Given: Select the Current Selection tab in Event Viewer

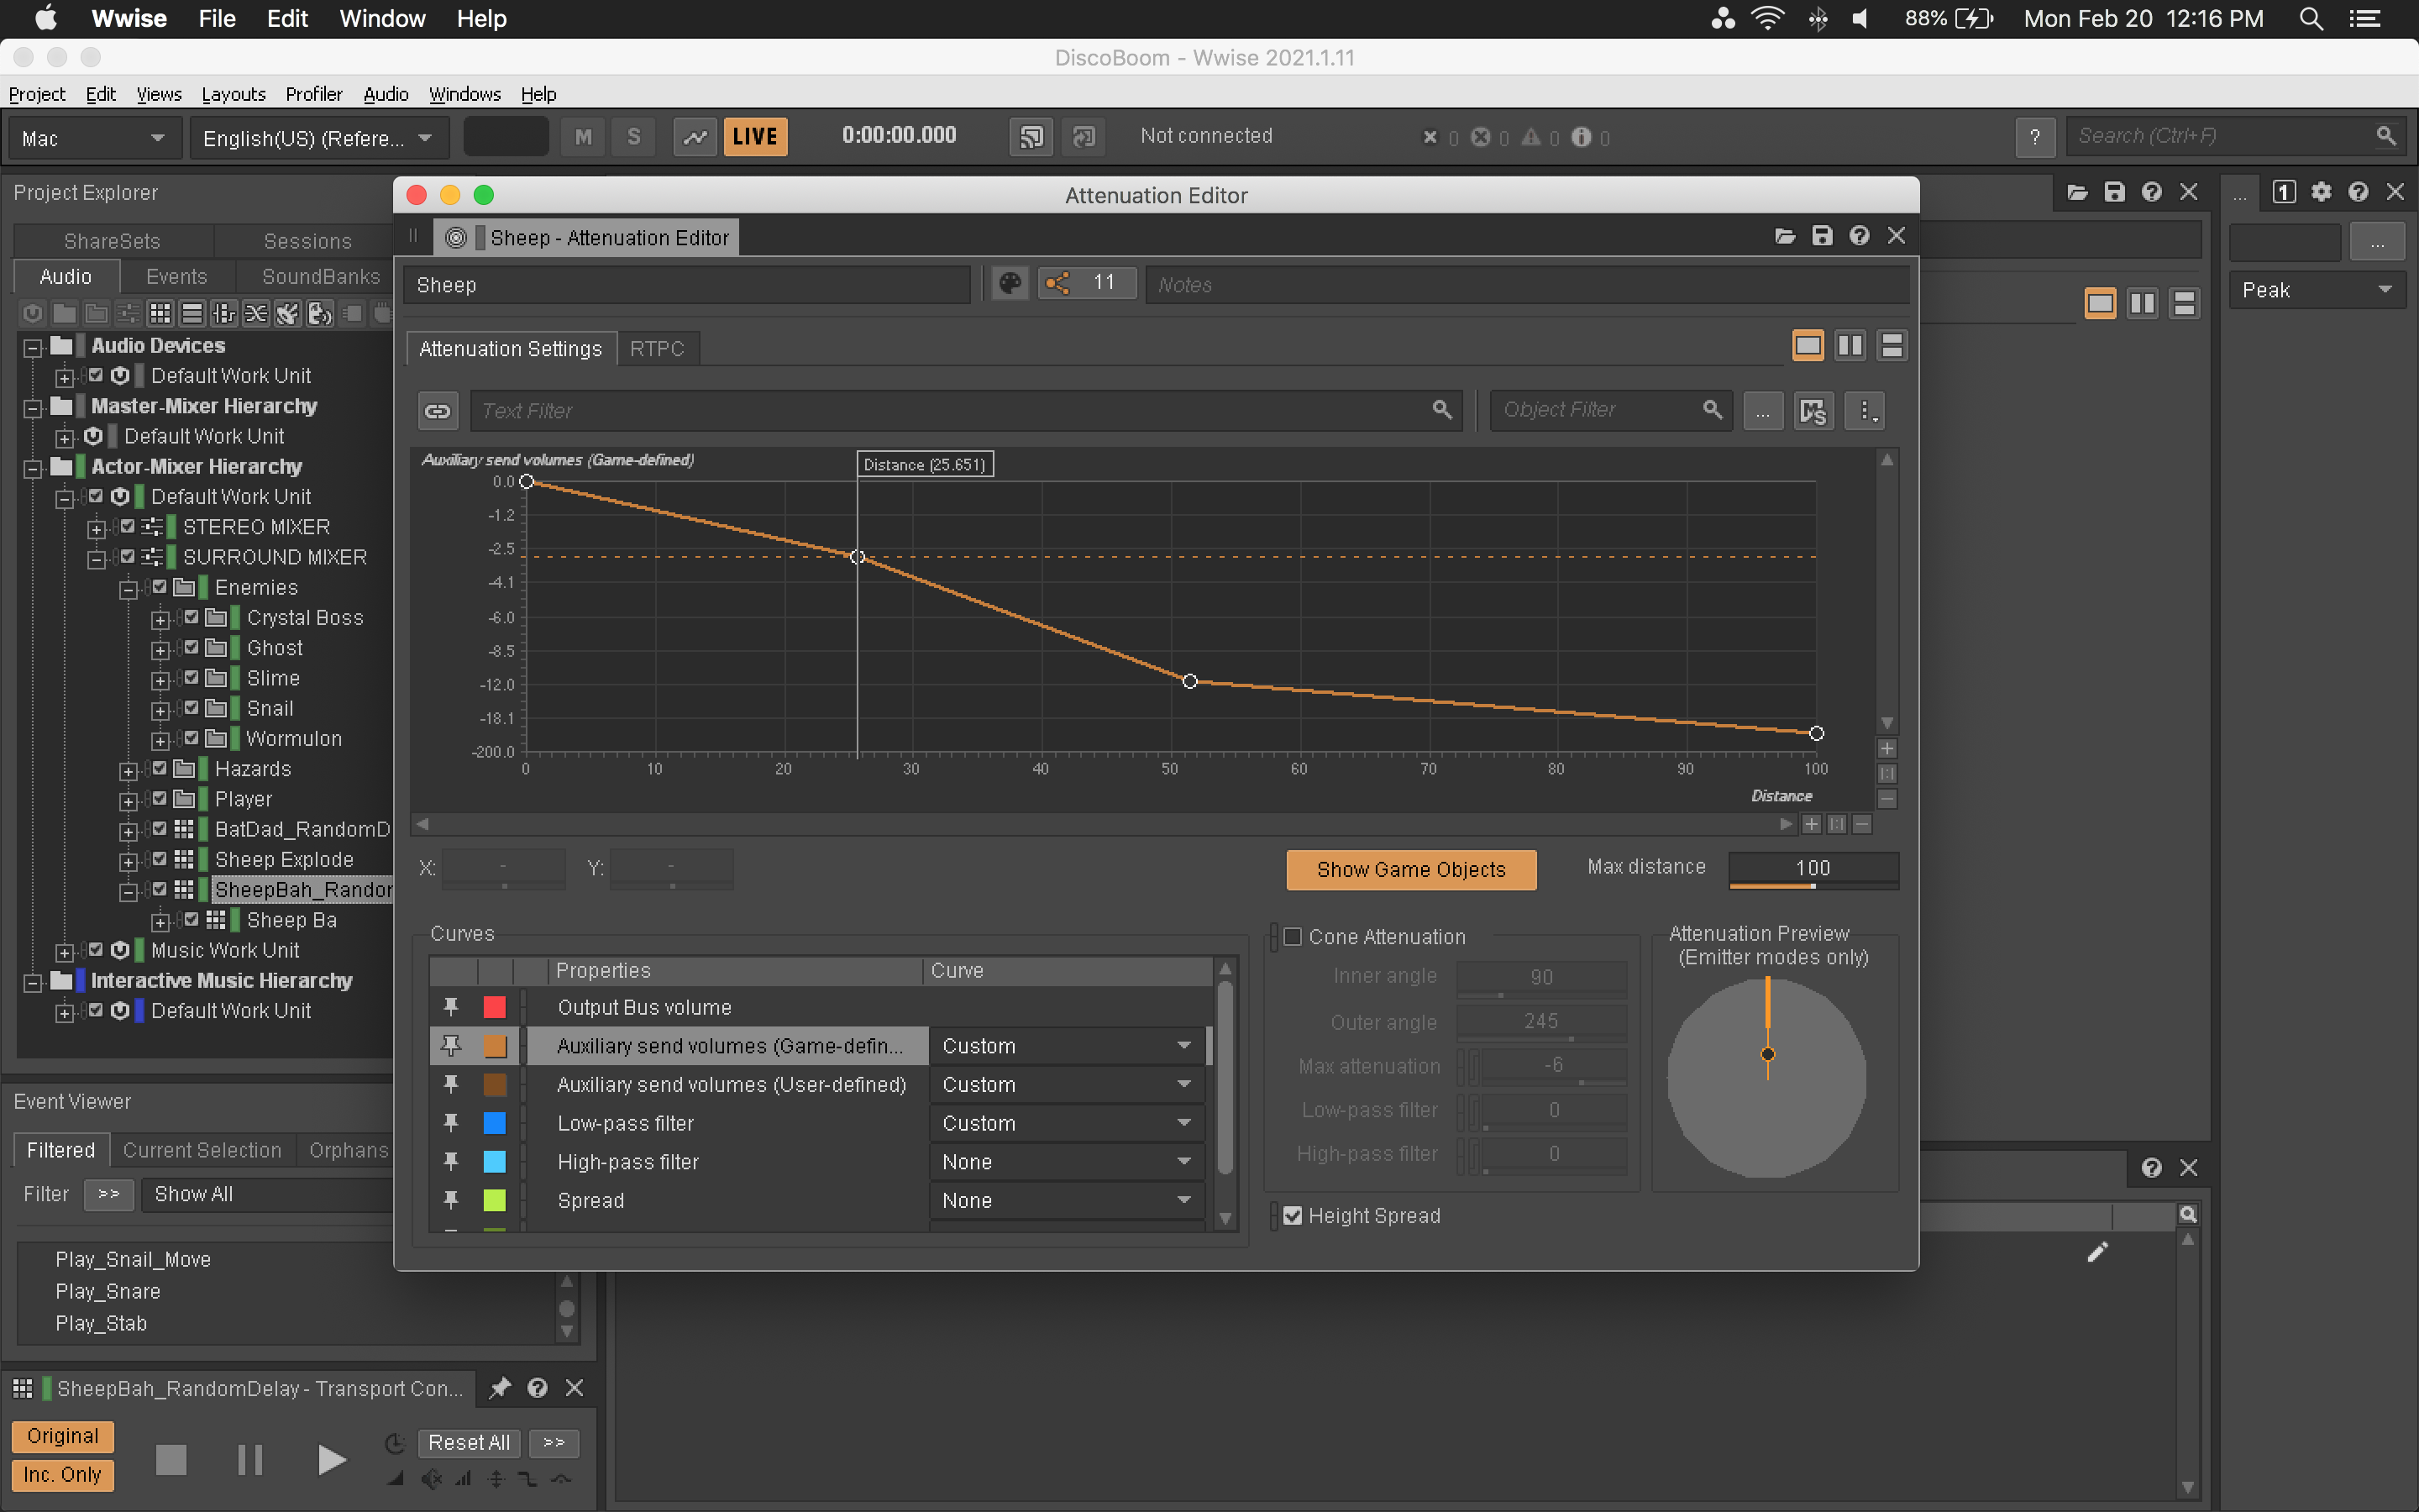Looking at the screenshot, I should 202,1150.
